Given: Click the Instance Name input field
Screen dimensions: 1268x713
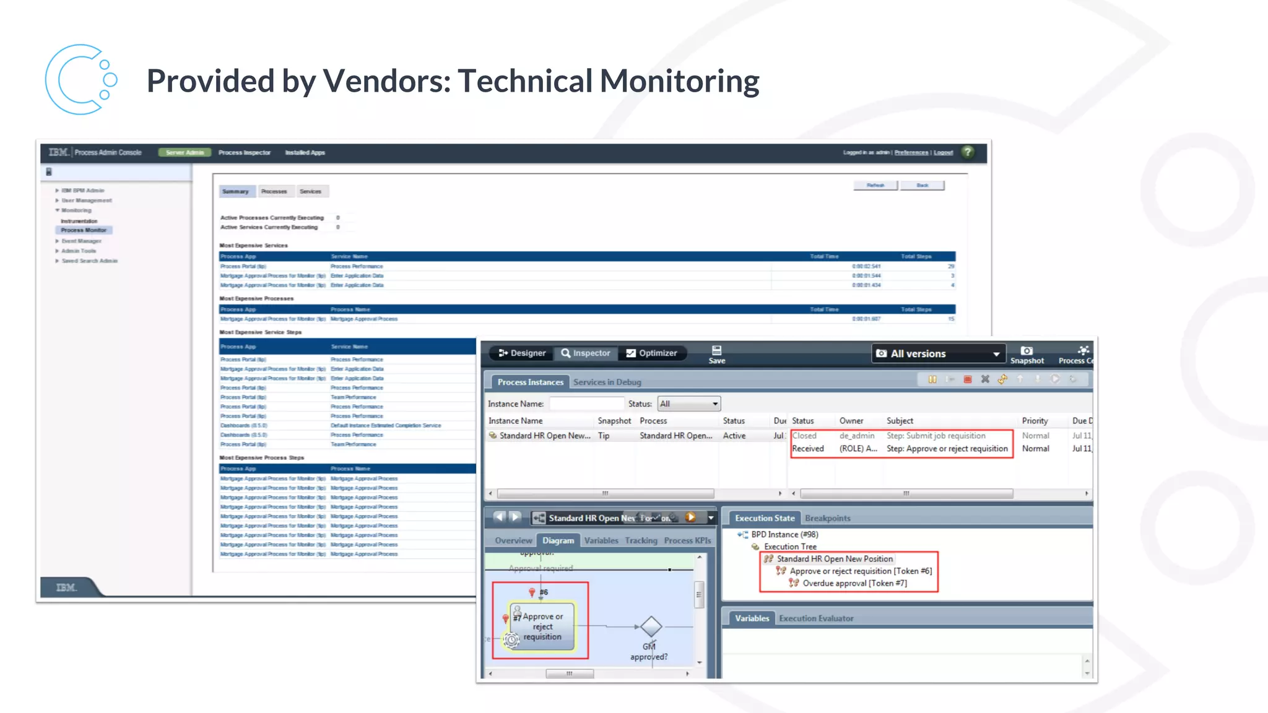Looking at the screenshot, I should [x=586, y=404].
